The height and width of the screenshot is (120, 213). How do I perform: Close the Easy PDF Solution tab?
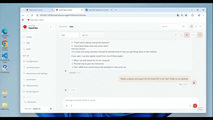click(111, 10)
